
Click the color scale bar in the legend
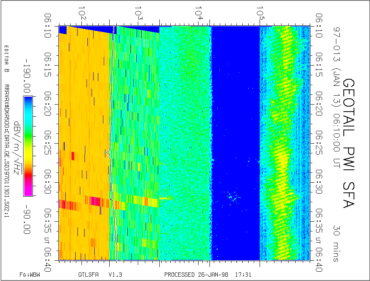[x=28, y=146]
